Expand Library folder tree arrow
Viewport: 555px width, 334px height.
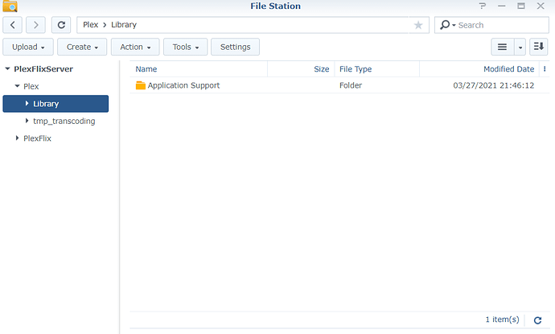(x=27, y=103)
